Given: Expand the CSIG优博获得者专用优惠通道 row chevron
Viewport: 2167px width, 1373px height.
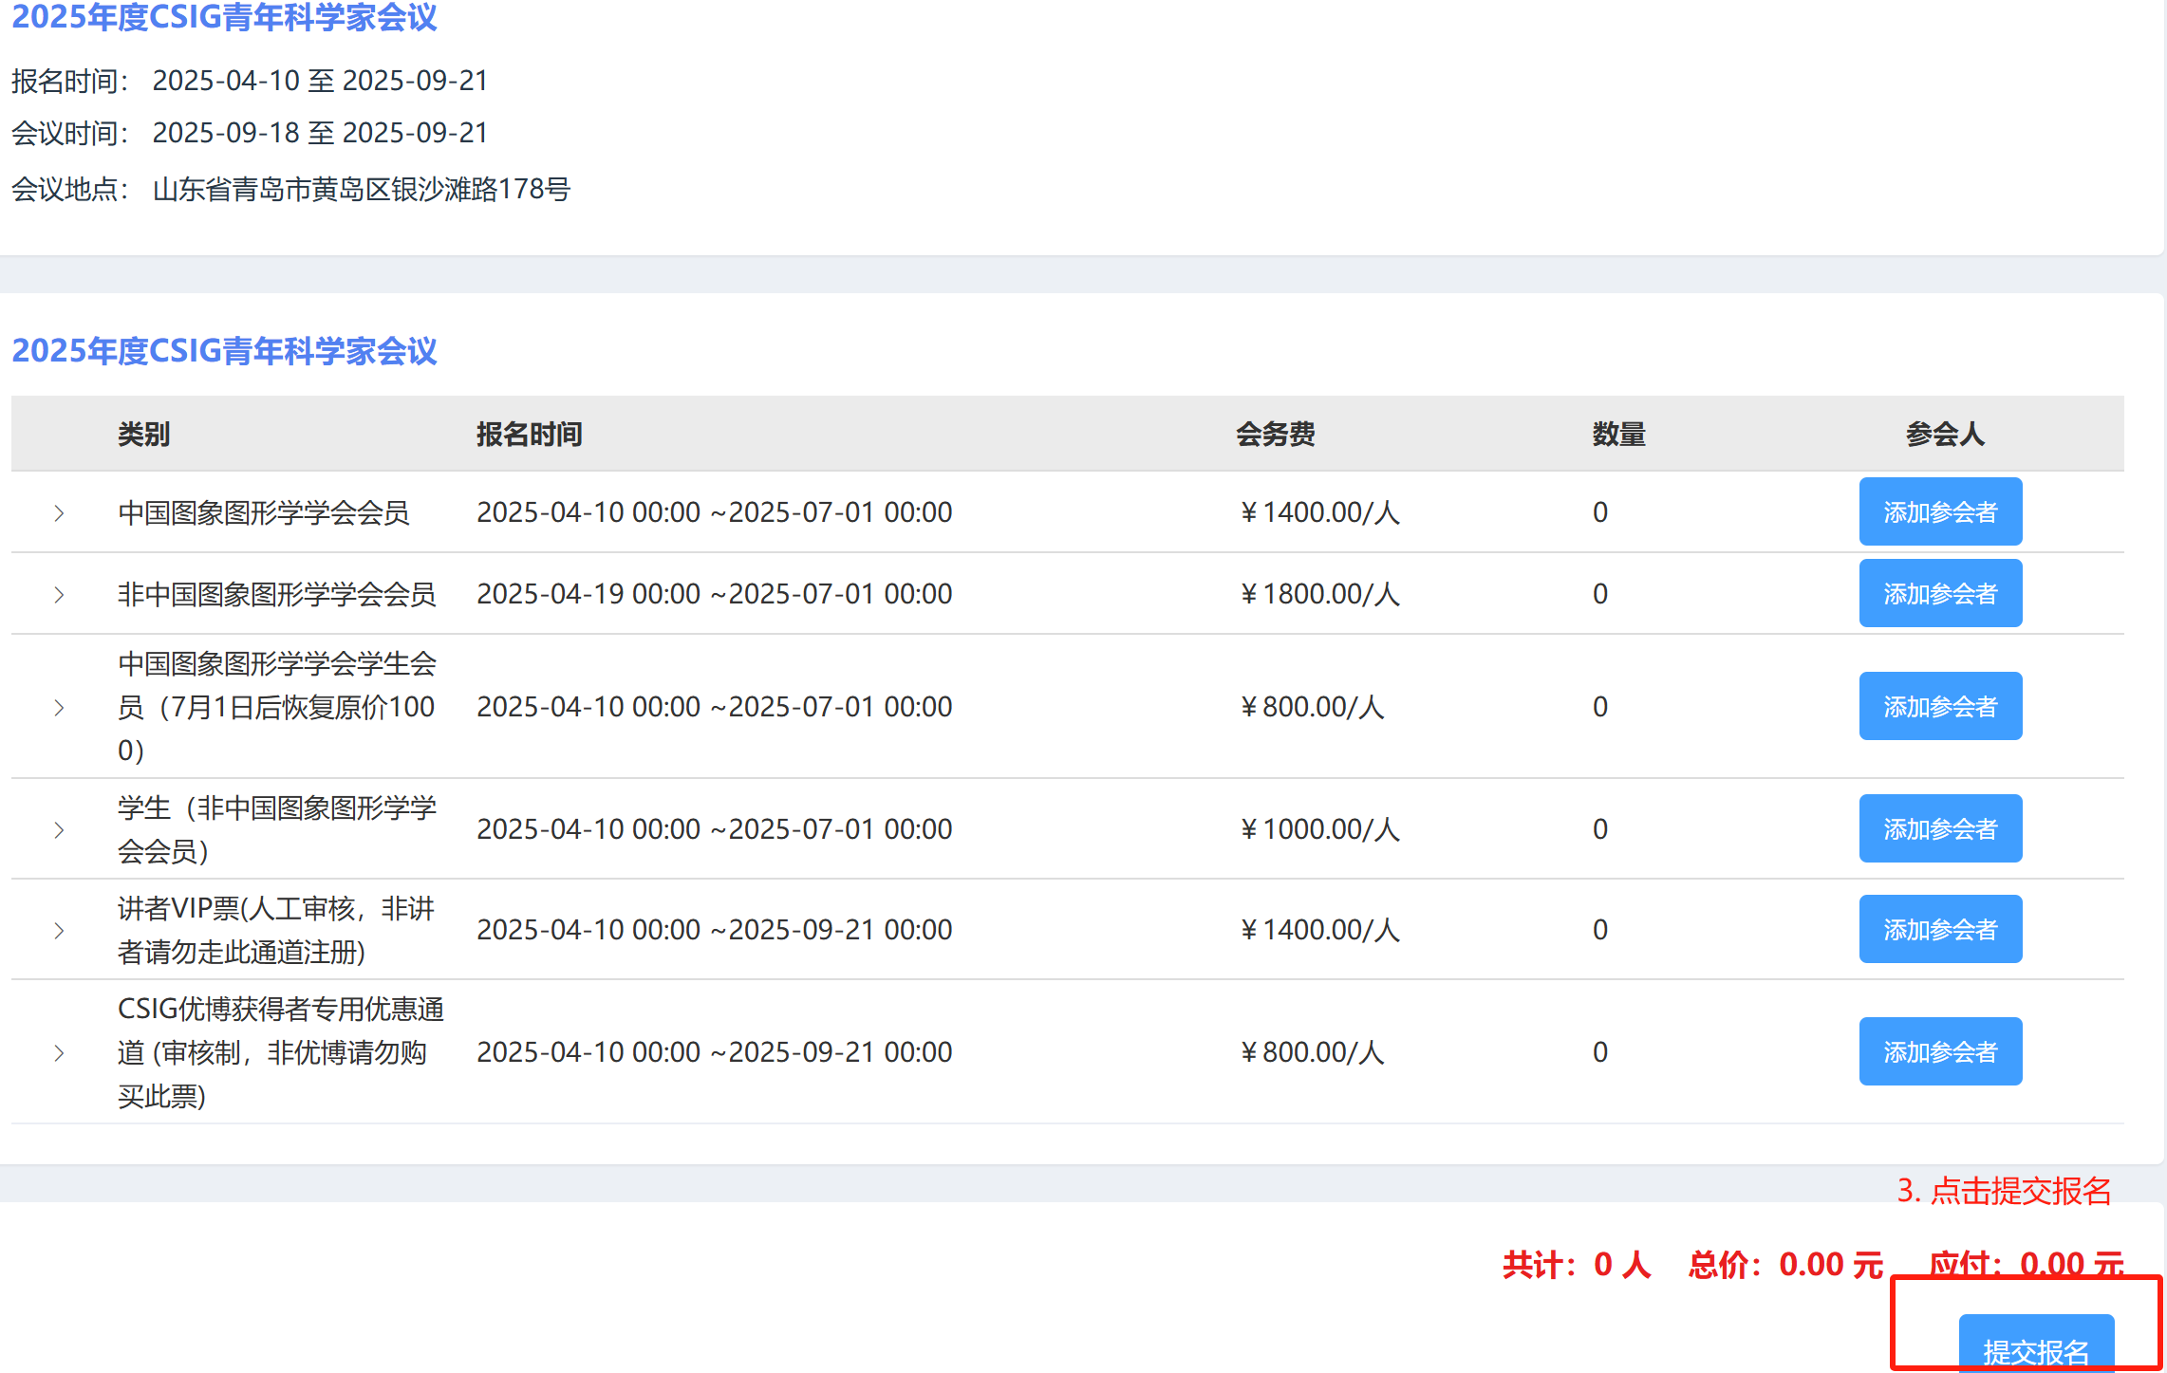Looking at the screenshot, I should click(59, 1053).
